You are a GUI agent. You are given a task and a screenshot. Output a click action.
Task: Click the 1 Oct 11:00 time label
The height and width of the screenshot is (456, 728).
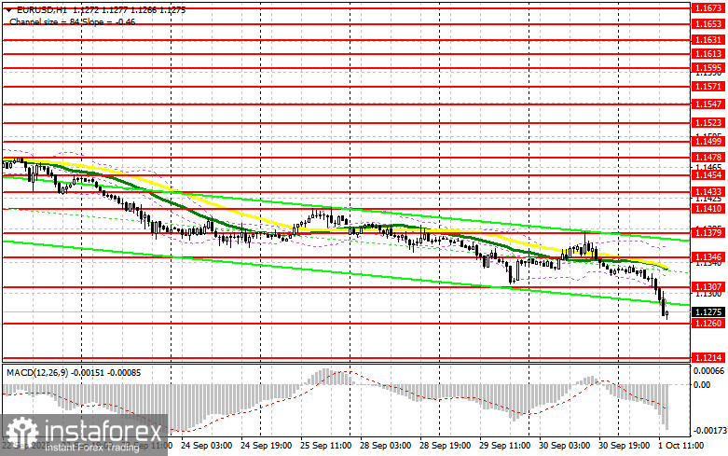681,446
